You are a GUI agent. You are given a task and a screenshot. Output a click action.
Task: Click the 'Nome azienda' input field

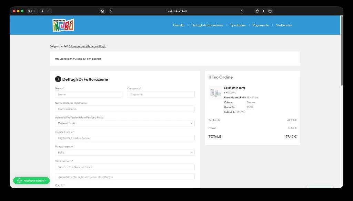click(x=125, y=109)
